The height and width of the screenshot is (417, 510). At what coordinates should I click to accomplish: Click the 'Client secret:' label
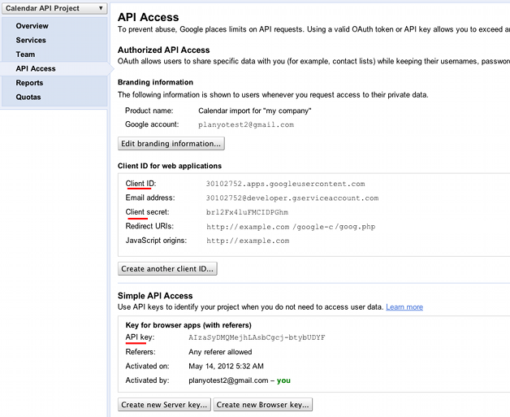(147, 212)
